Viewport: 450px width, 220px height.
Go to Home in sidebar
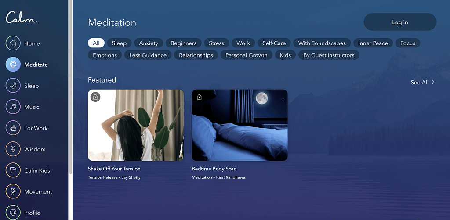[x=32, y=43]
